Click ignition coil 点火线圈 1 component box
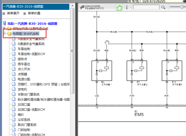The width and height of the screenshot is (186, 136). click(x=102, y=71)
